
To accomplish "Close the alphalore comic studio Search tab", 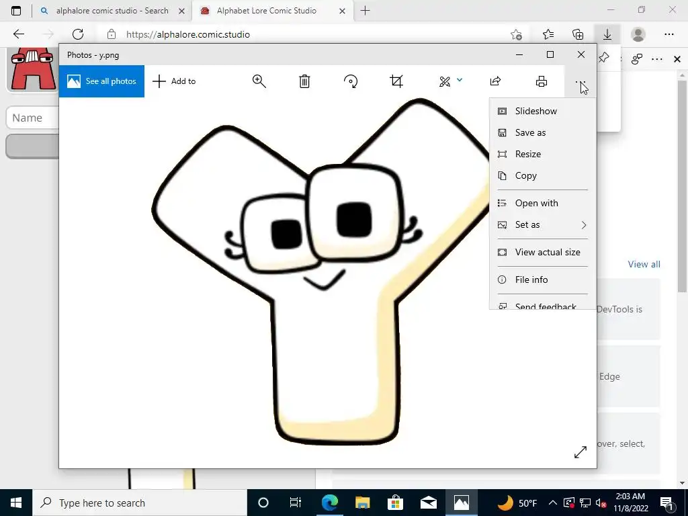I will click(181, 11).
